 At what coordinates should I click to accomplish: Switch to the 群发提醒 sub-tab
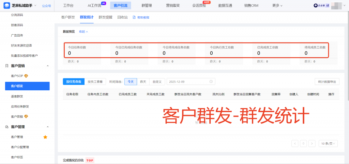tap(106, 17)
